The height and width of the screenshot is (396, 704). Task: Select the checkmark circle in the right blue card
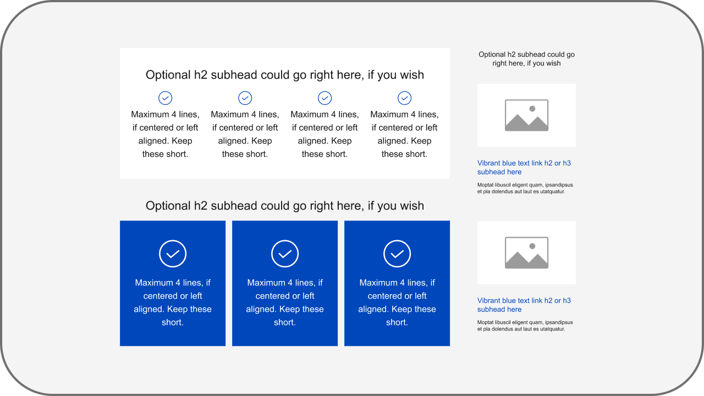pyautogui.click(x=397, y=254)
